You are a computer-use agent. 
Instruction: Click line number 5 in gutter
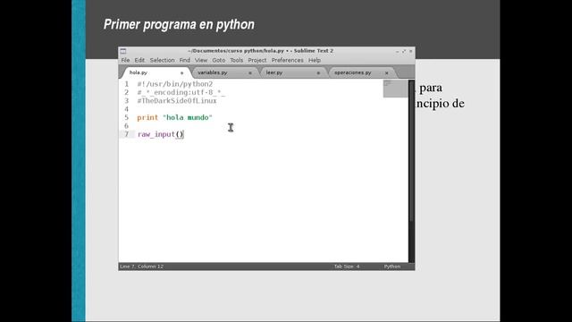[127, 117]
